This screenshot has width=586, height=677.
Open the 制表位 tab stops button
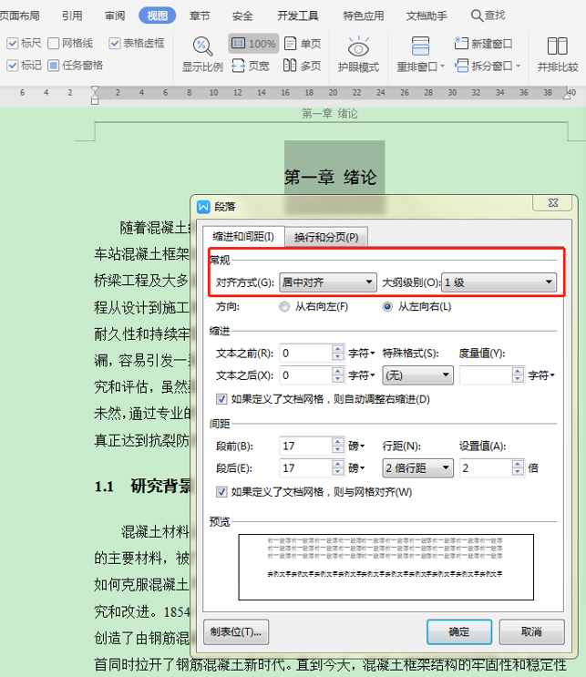coord(236,632)
